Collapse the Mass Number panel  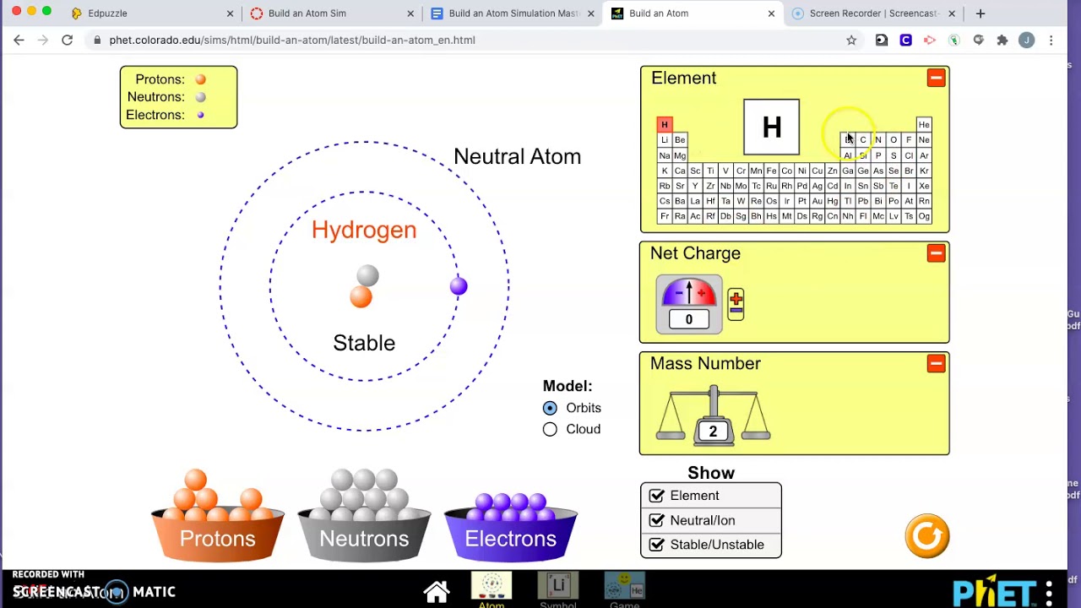coord(936,363)
